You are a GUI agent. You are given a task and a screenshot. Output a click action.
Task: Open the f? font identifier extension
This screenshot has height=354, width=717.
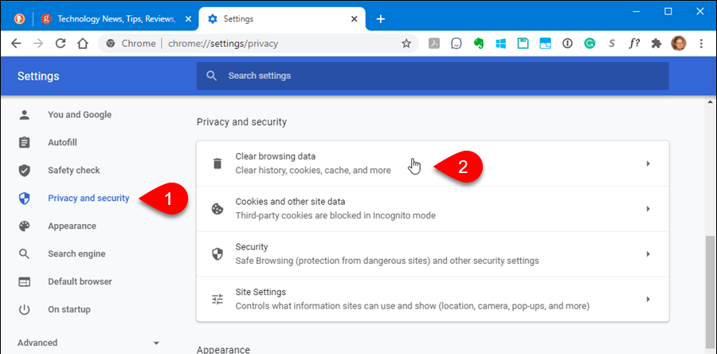pyautogui.click(x=634, y=43)
